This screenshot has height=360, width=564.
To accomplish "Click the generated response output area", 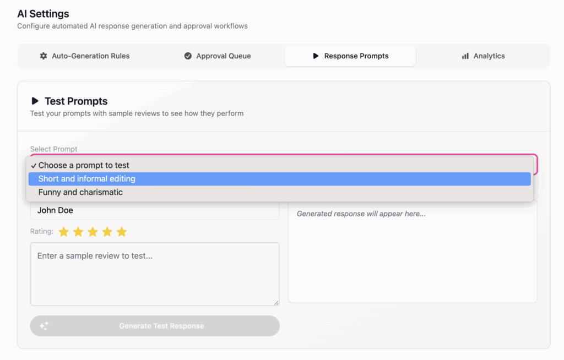I will [x=413, y=252].
